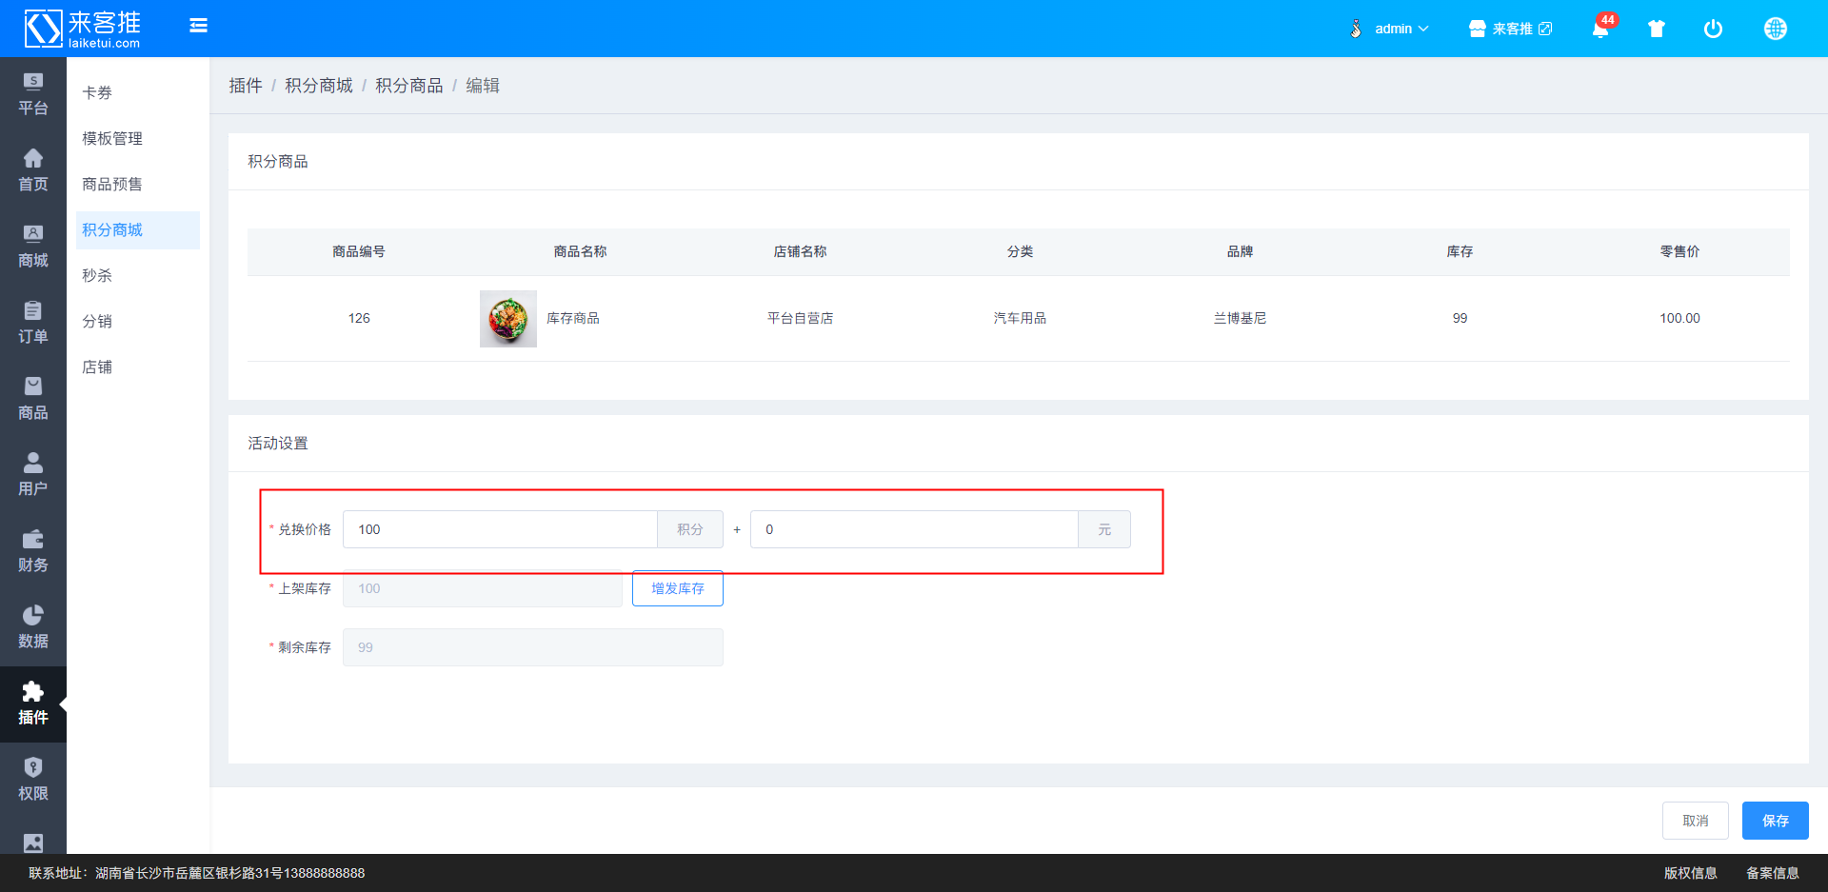Select 模板管理 submenu item
Viewport: 1828px width, 892px height.
138,138
